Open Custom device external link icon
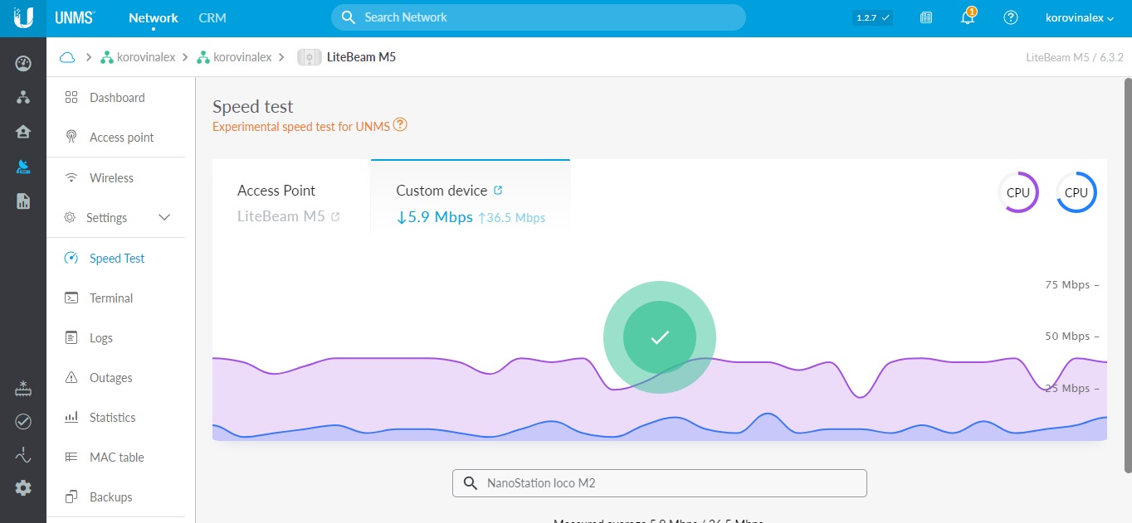Screen dimensions: 1132x523 (x=498, y=190)
